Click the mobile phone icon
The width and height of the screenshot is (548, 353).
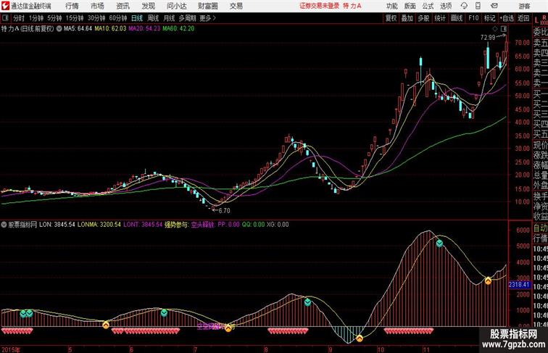(478, 6)
